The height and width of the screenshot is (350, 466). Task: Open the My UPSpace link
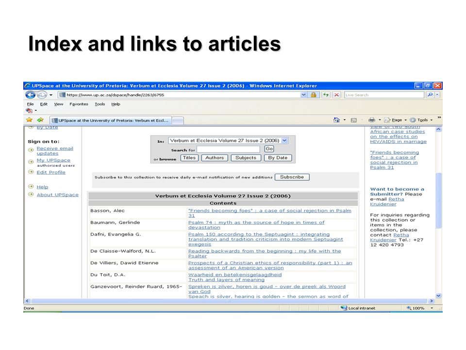click(53, 160)
